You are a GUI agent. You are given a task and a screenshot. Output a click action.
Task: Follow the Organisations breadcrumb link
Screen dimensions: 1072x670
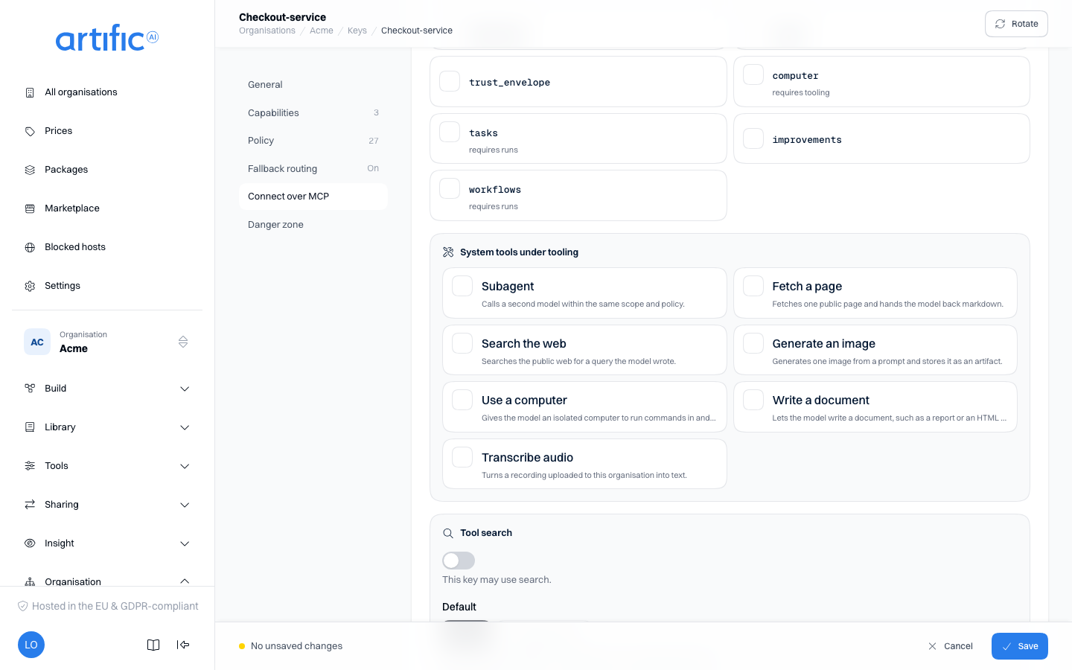[x=267, y=31]
